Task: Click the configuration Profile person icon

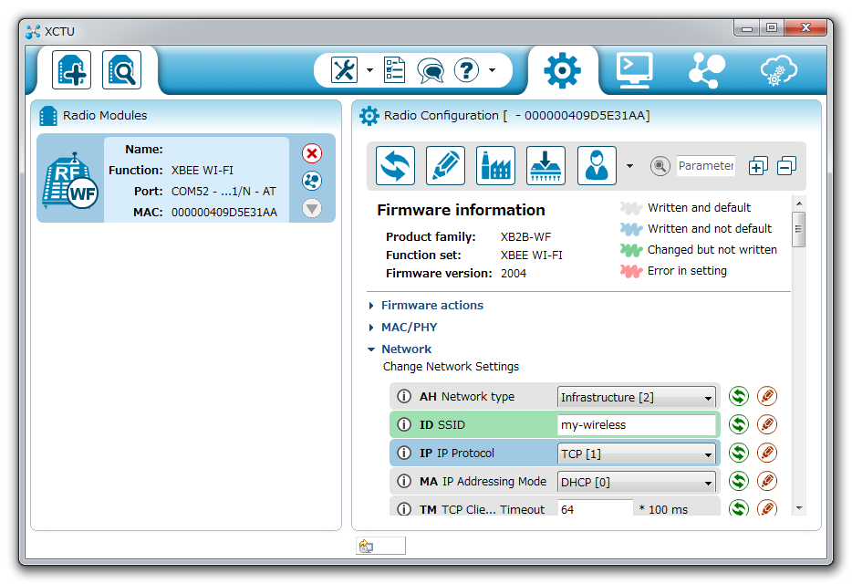Action: [x=597, y=165]
